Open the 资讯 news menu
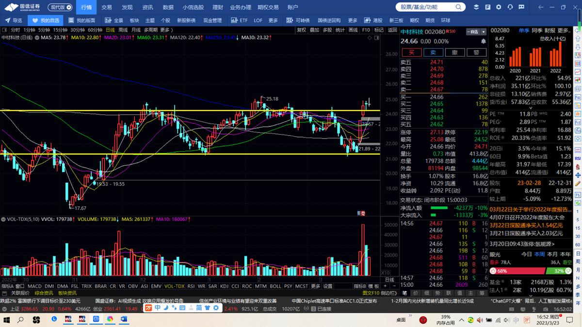The image size is (582, 327). 148,7
